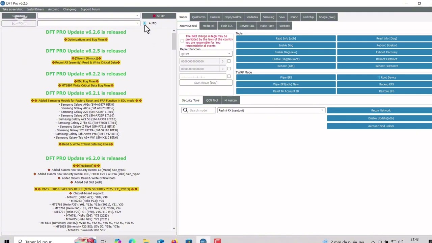Click into the MAC address input field

202,77
